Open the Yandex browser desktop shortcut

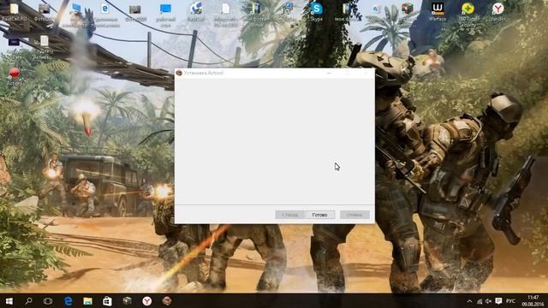coord(498,12)
